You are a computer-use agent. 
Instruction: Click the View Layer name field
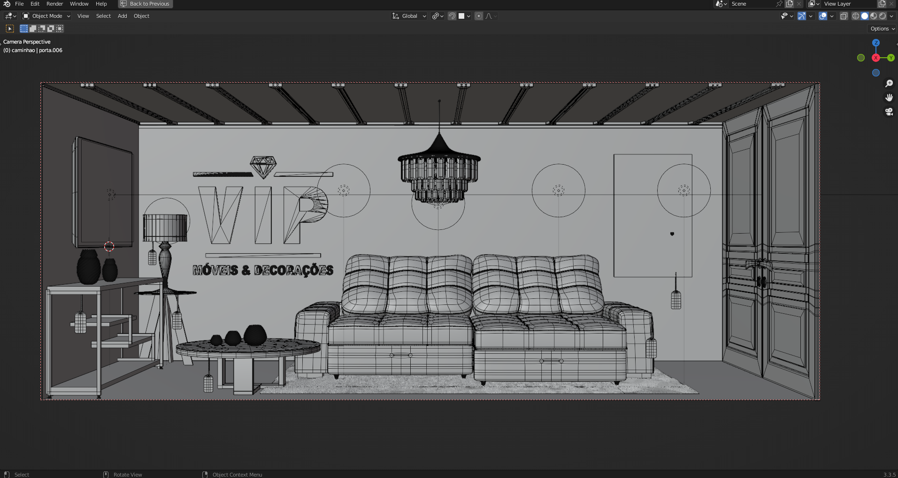849,4
